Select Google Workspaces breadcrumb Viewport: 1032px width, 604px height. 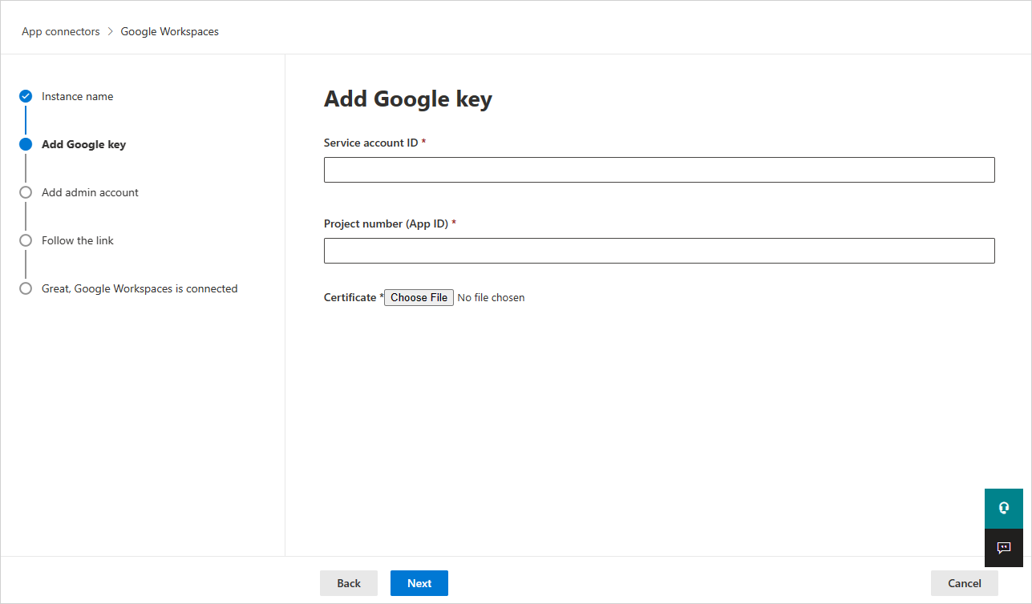[169, 32]
